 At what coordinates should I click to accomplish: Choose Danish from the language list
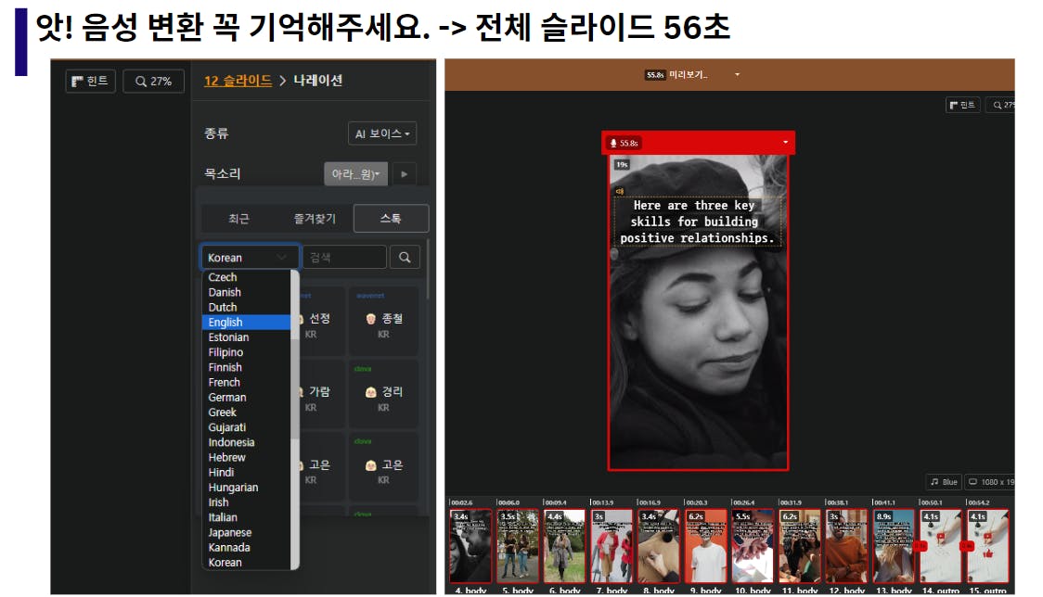(x=246, y=293)
